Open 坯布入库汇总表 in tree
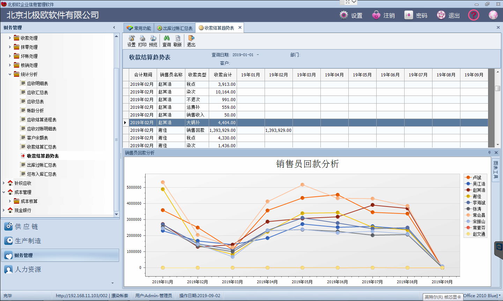 point(42,174)
